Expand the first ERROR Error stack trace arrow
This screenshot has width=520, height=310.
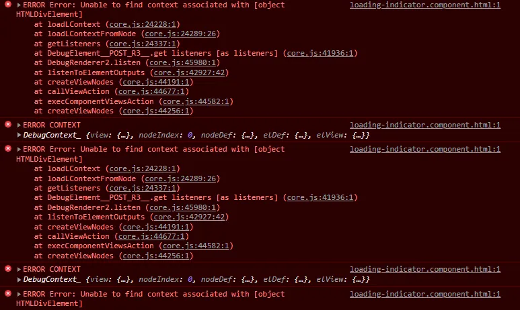click(19, 5)
